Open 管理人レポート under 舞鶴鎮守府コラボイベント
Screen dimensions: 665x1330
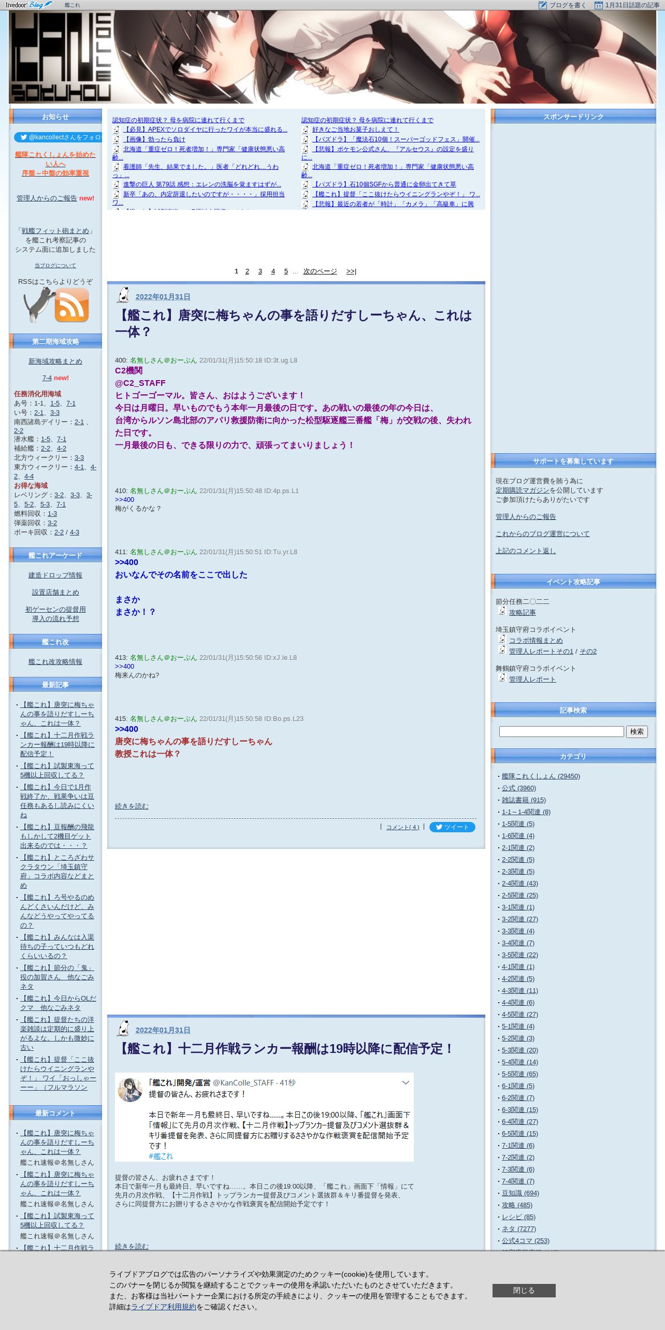pos(532,680)
